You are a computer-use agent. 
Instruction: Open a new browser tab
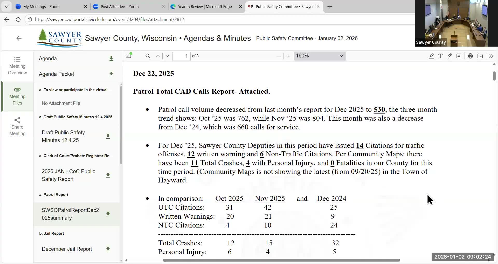[330, 7]
